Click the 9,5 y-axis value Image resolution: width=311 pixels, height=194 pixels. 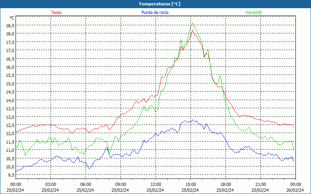(11, 175)
